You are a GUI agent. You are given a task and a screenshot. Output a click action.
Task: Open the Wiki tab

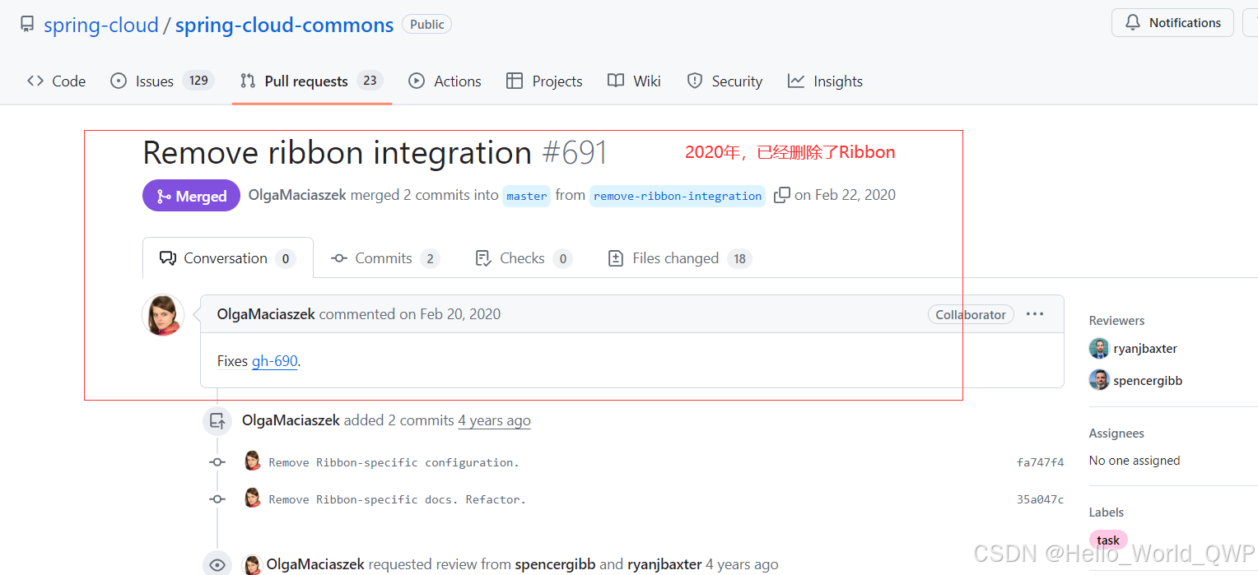(x=634, y=81)
